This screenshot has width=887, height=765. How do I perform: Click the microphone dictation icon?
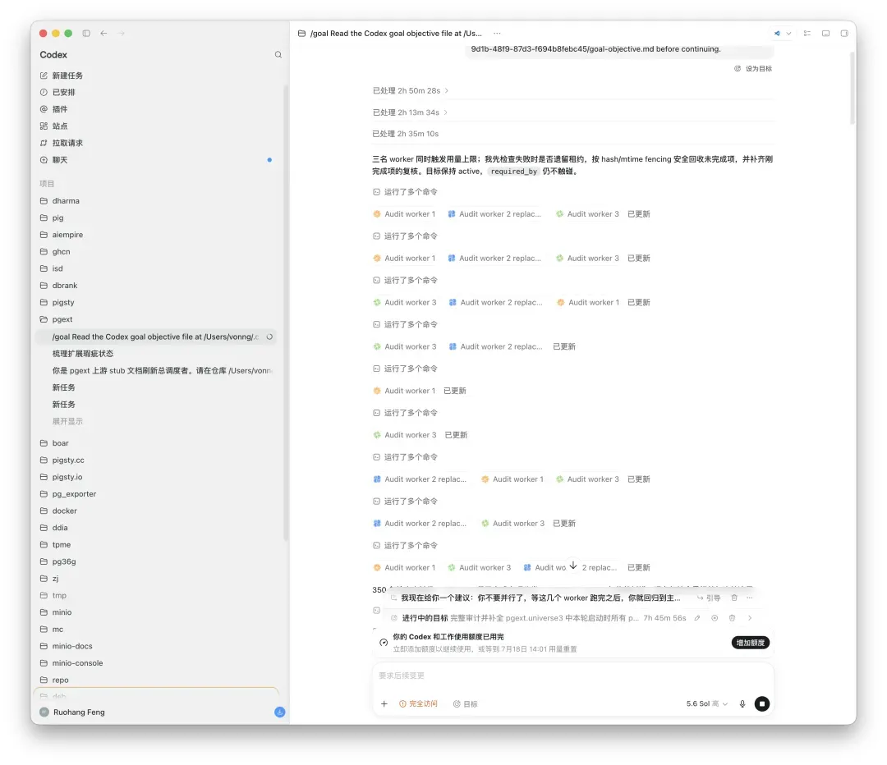pos(742,704)
